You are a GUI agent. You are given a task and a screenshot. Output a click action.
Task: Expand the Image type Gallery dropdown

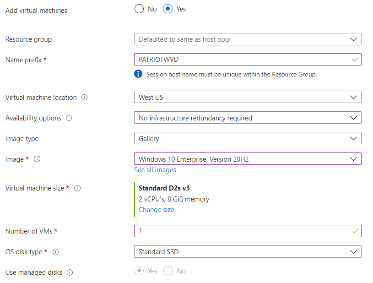(247, 138)
